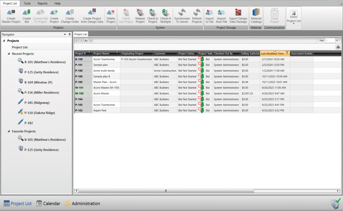Click the Refresh Projects icon
343x211 pixels.
[x=197, y=13]
